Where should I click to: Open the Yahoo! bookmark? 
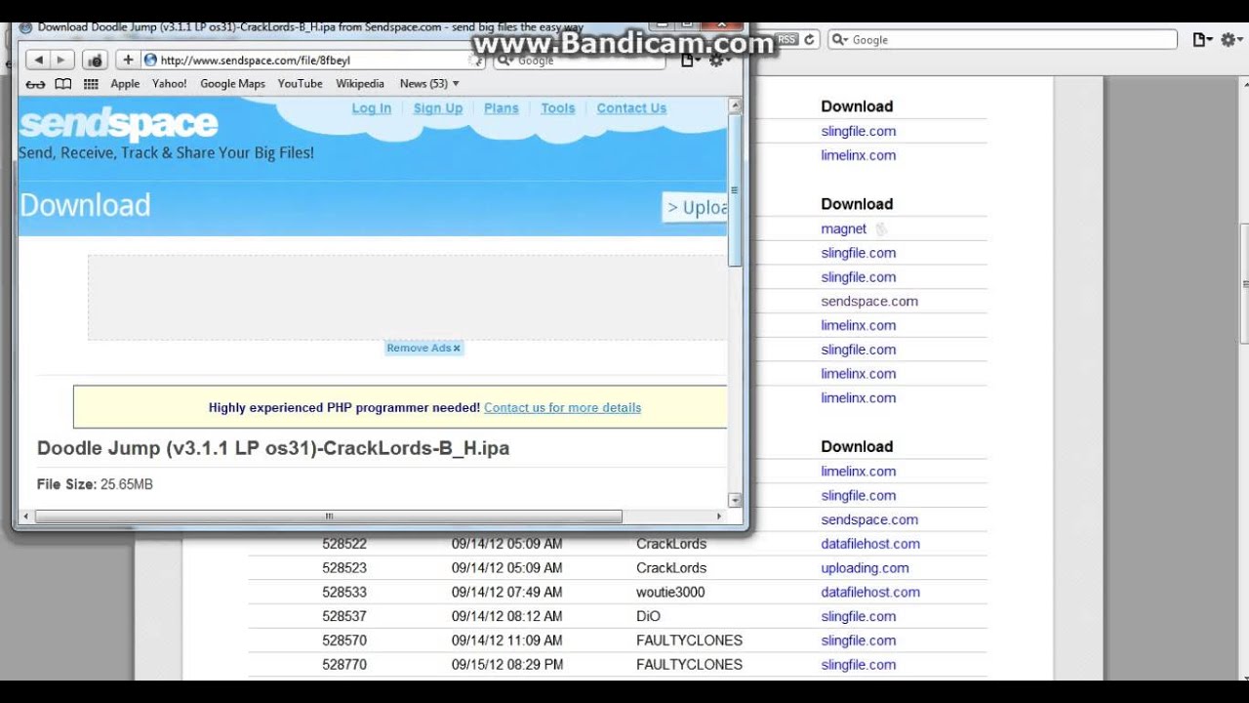(x=170, y=84)
